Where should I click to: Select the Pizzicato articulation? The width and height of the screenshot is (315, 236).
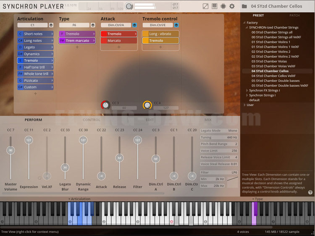(35, 81)
